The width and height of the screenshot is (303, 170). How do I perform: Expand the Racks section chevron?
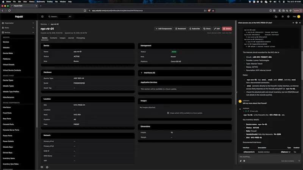(x=33, y=28)
